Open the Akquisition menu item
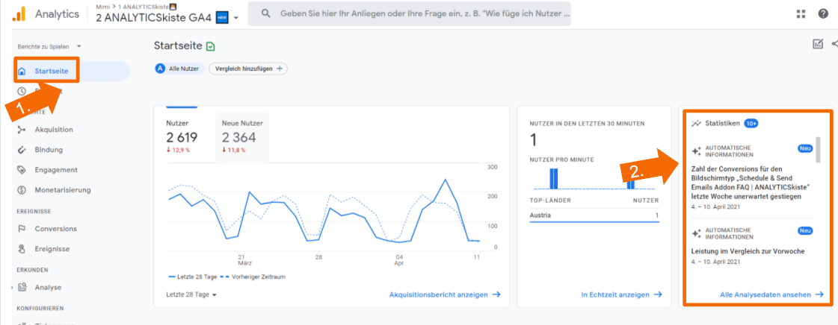The height and width of the screenshot is (325, 838). tap(54, 130)
